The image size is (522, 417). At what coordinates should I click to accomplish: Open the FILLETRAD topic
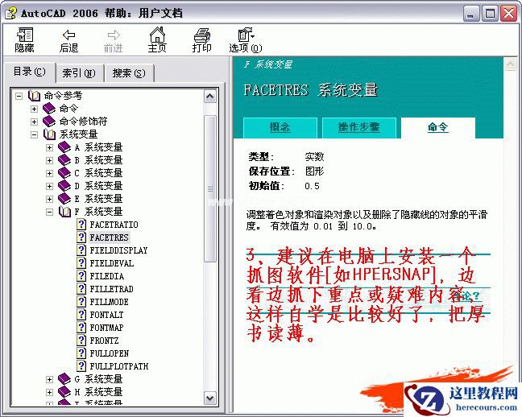pos(111,289)
